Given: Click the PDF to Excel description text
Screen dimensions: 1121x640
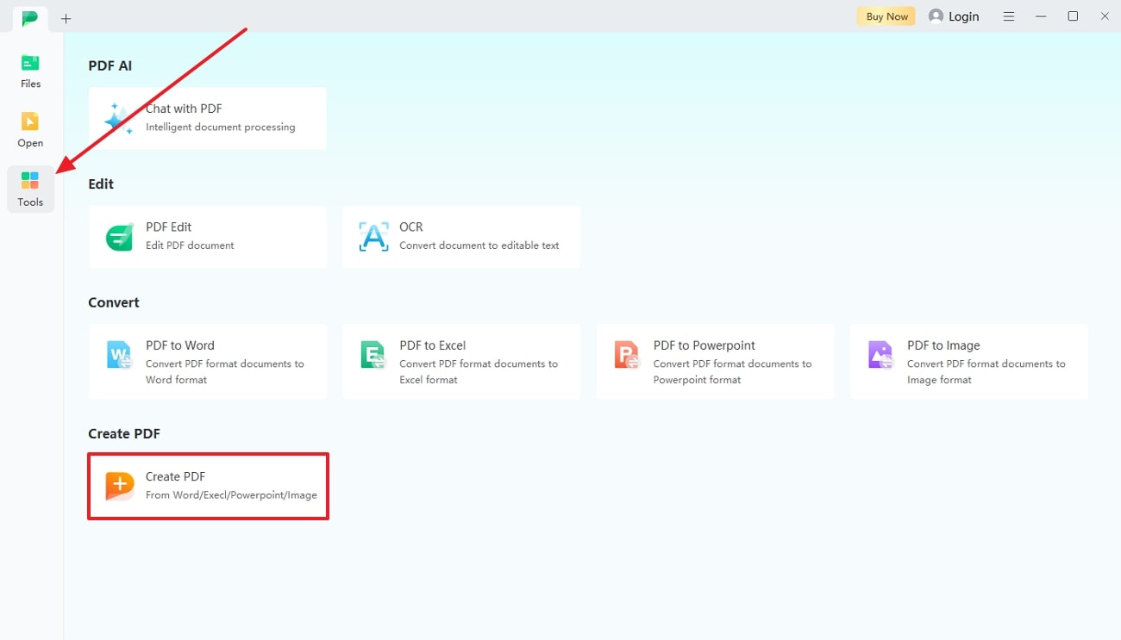Looking at the screenshot, I should click(479, 371).
